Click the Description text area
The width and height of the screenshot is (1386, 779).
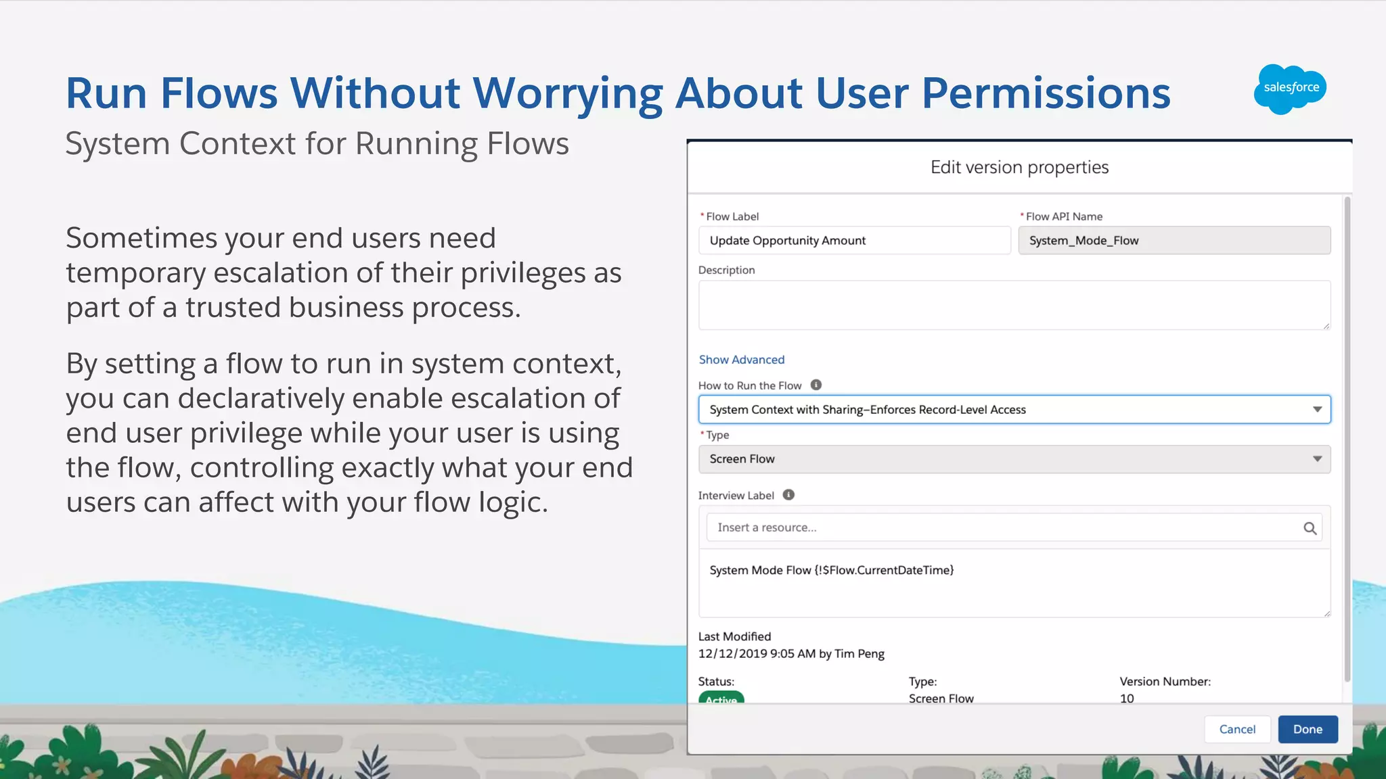1014,306
